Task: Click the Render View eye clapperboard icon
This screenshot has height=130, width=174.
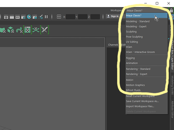Action: [x=6, y=17]
